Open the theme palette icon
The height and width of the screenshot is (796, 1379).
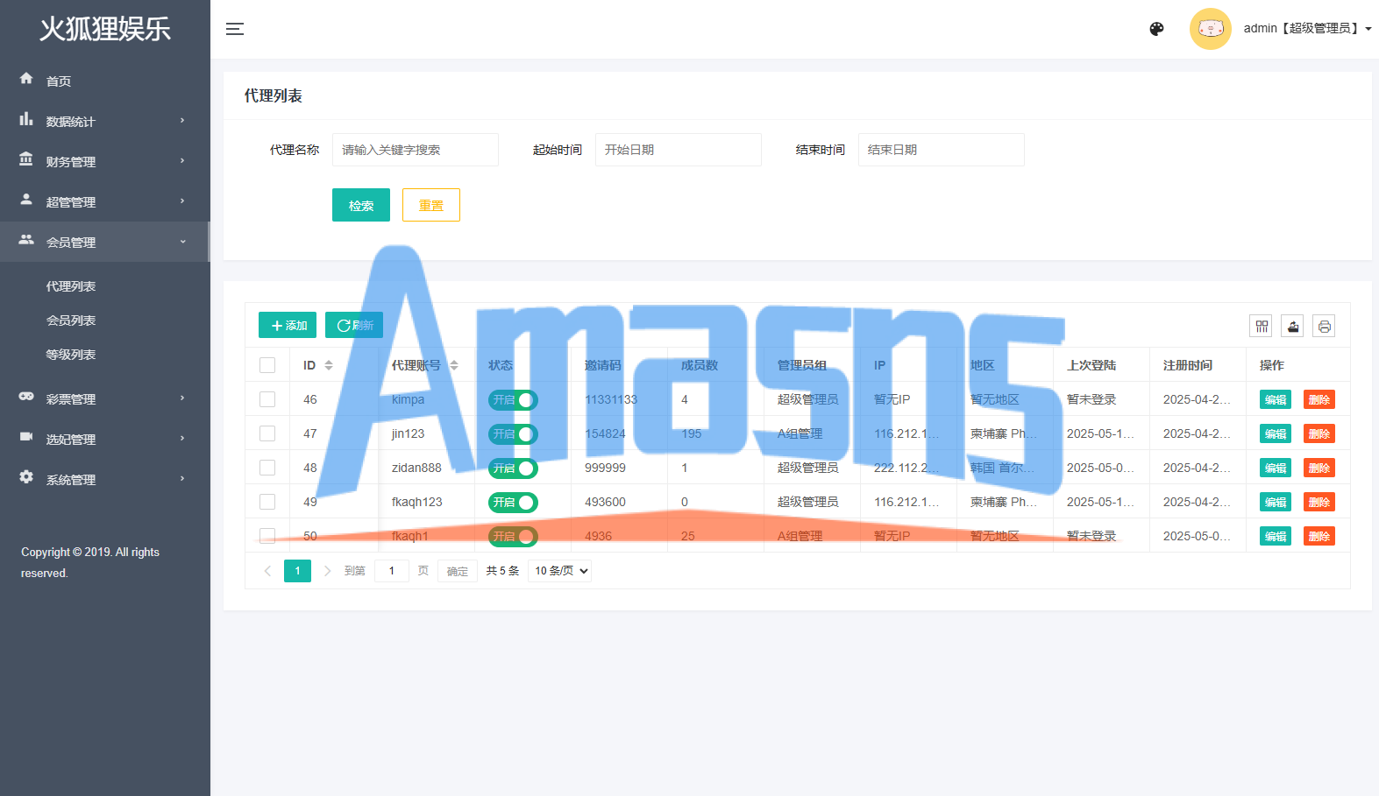(x=1156, y=29)
